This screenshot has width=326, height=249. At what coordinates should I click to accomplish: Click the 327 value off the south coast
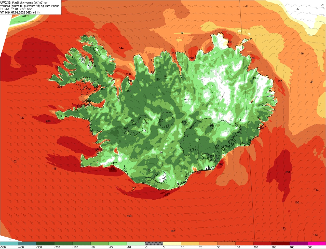(x=167, y=194)
